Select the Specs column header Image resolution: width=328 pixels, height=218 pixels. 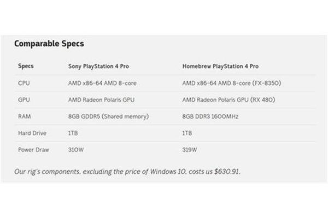tap(26, 66)
